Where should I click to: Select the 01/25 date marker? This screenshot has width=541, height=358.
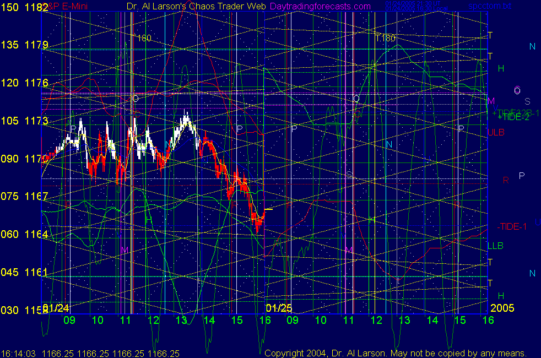[279, 308]
